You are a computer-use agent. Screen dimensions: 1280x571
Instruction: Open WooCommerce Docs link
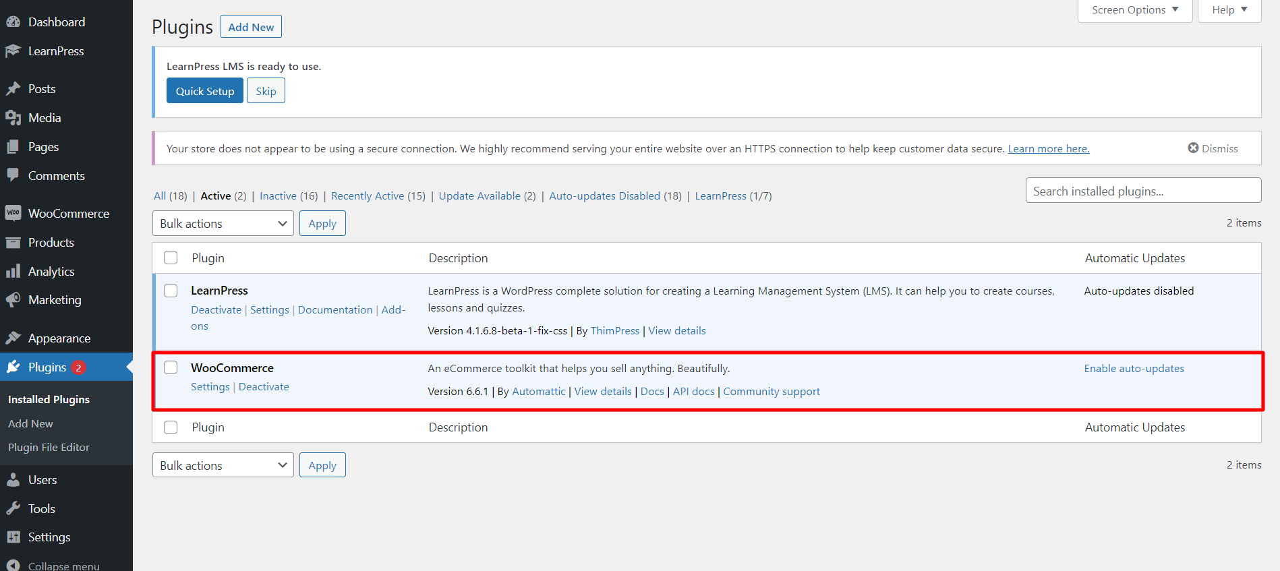(x=652, y=391)
